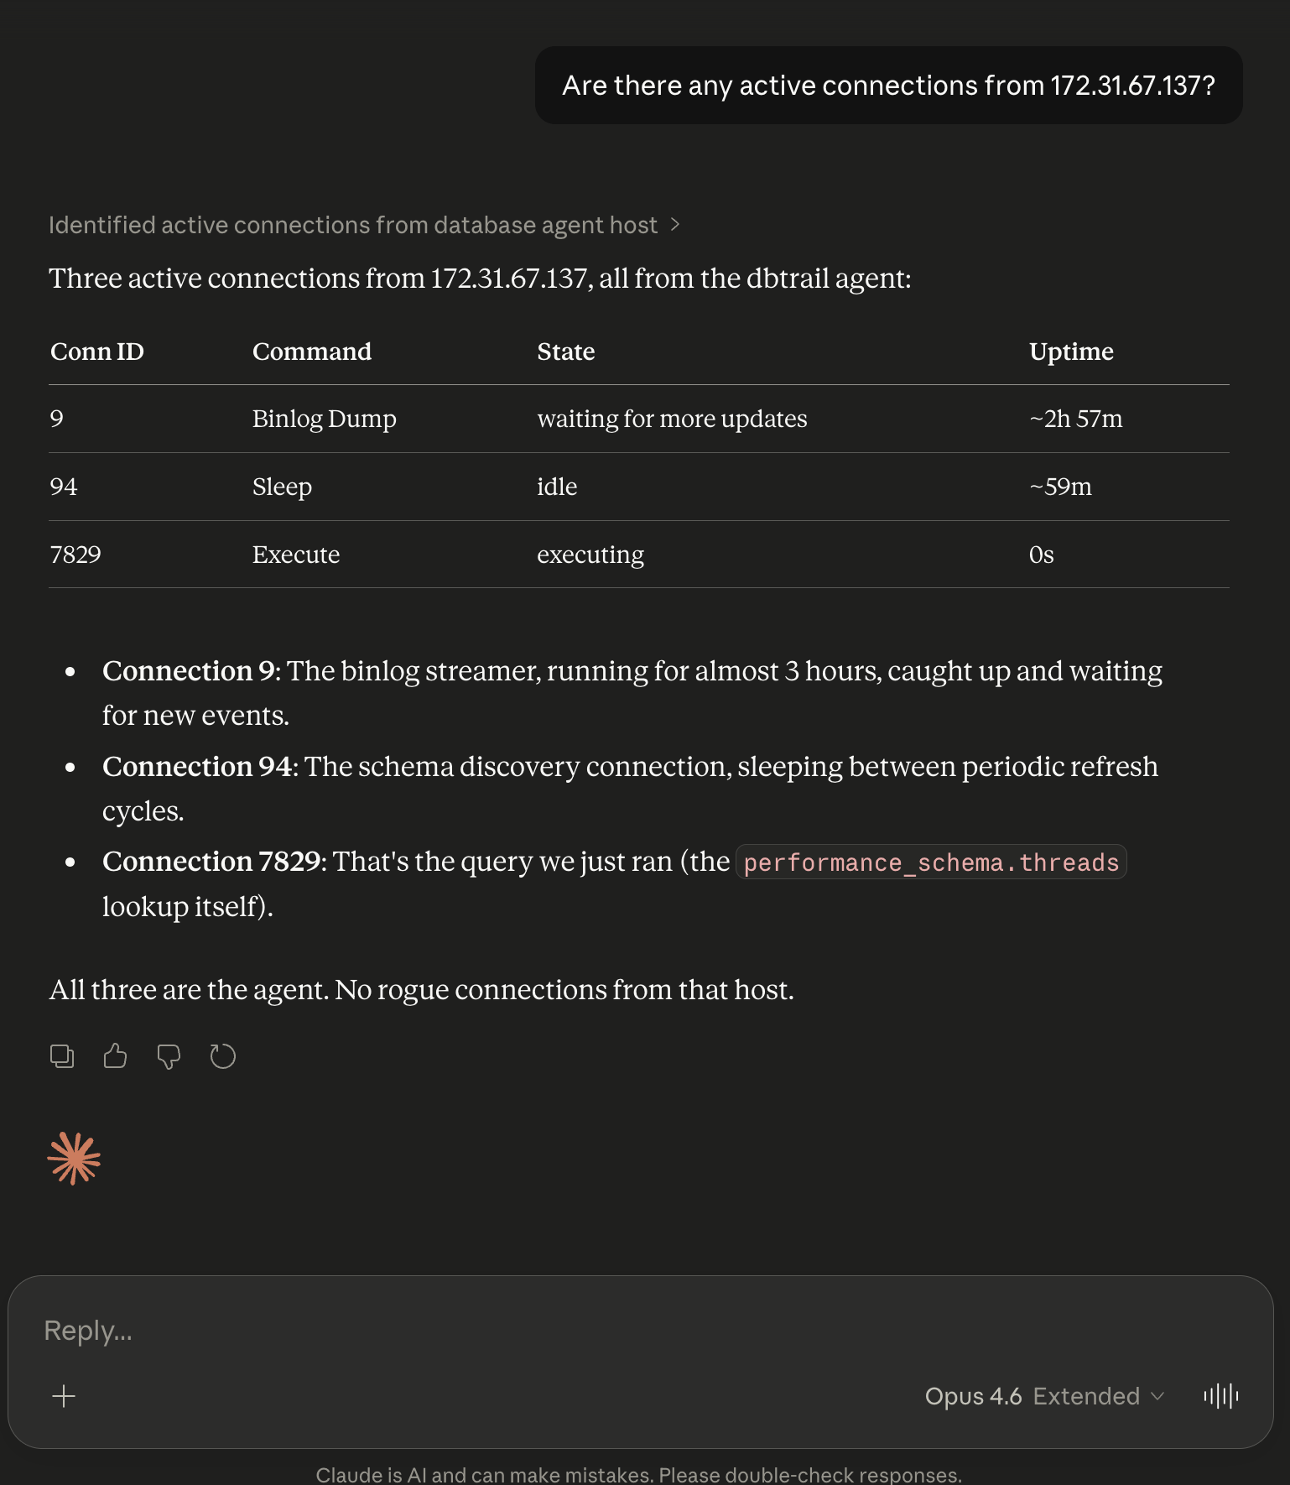This screenshot has width=1290, height=1485.
Task: Click the Conn ID column header
Action: pos(97,352)
